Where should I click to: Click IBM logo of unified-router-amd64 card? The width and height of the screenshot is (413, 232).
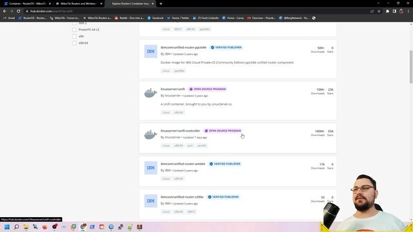(x=150, y=168)
